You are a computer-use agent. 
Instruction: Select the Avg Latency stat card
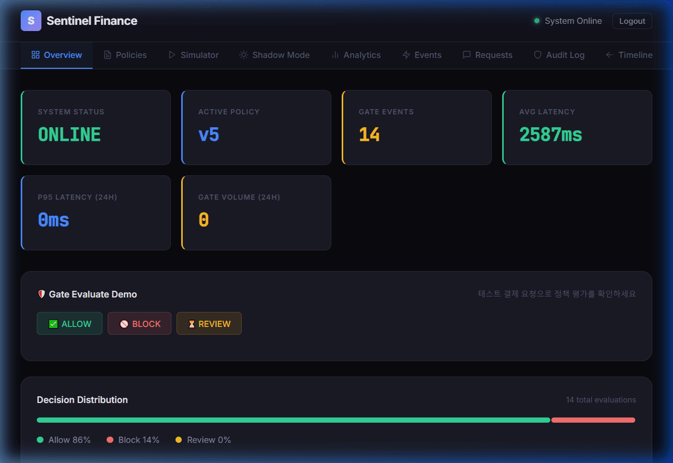577,128
